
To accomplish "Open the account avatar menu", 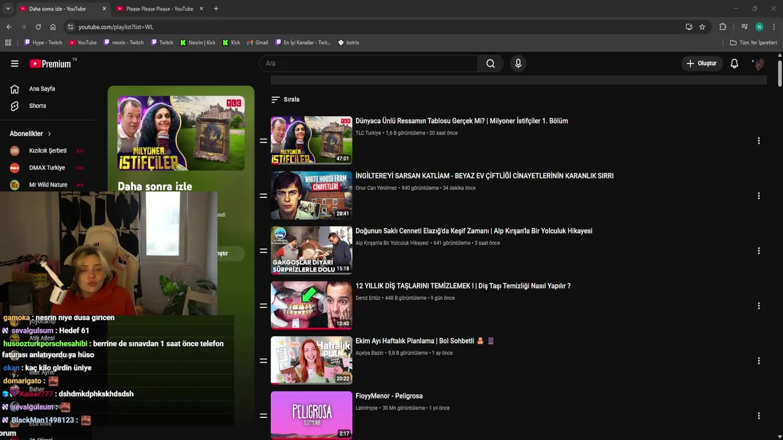I will click(759, 64).
